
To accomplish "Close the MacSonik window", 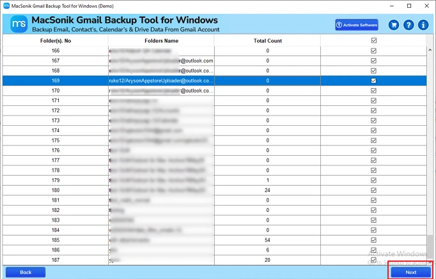I will point(426,6).
